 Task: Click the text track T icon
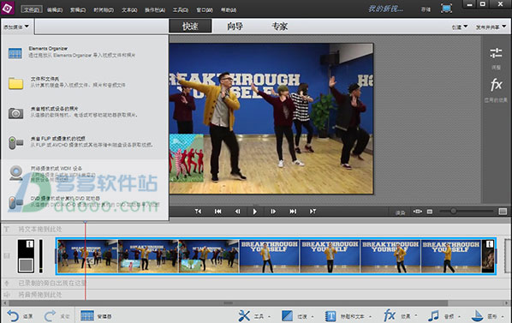(7, 230)
